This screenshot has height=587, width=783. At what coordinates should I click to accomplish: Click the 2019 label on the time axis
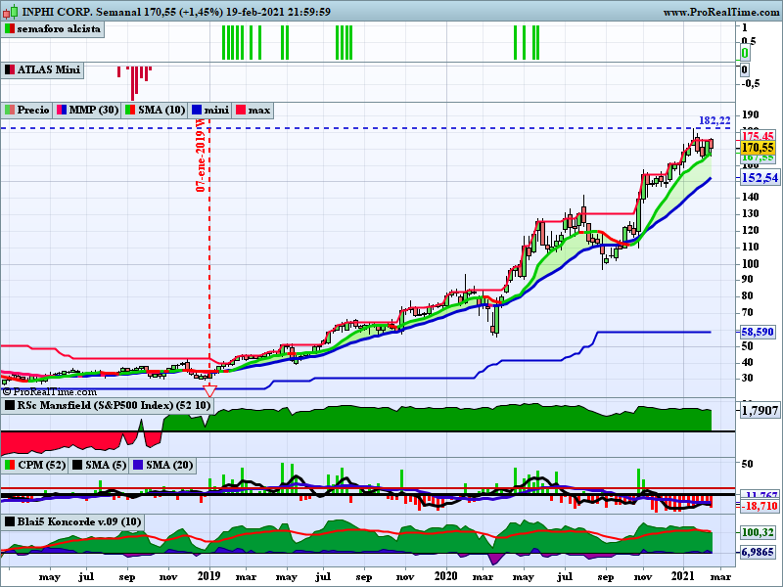click(x=208, y=576)
